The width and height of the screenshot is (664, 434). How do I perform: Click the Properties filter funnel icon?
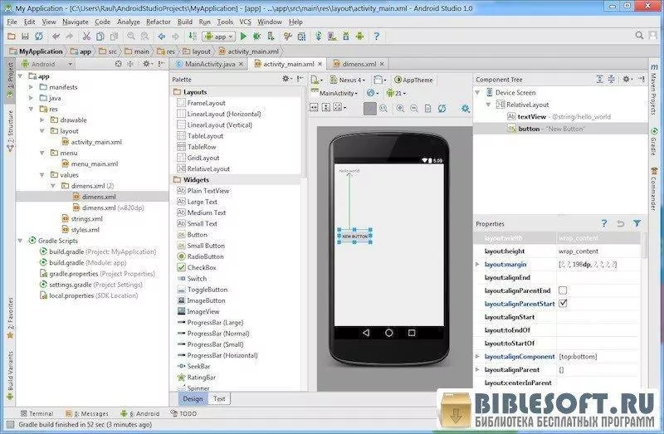coord(637,223)
